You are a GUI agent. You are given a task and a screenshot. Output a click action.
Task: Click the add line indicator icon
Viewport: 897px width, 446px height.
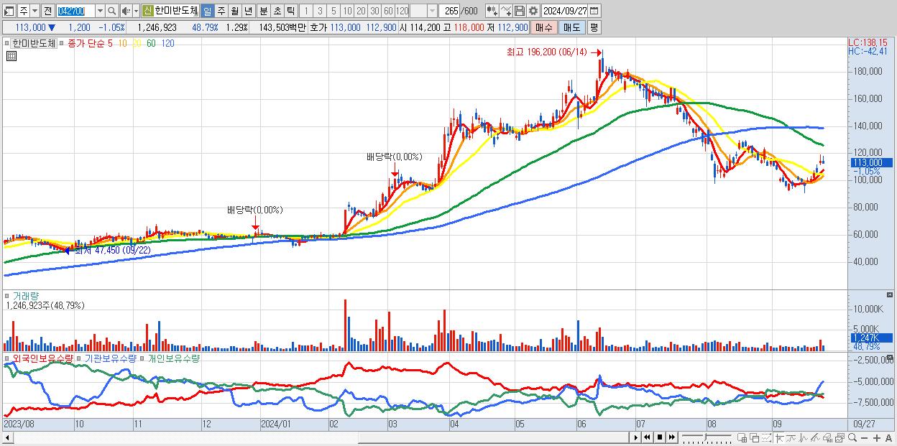(506, 11)
